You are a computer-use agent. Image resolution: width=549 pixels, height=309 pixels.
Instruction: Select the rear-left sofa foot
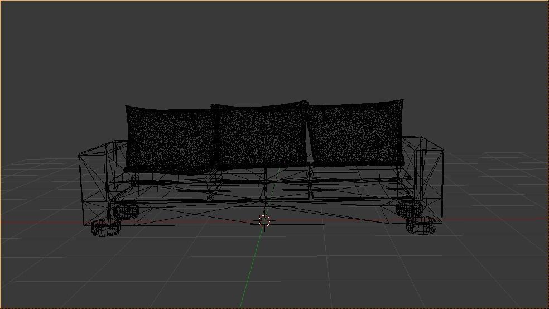click(x=126, y=212)
